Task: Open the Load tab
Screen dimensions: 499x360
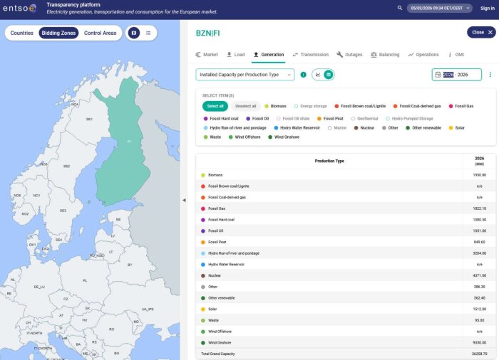Action: tap(236, 55)
